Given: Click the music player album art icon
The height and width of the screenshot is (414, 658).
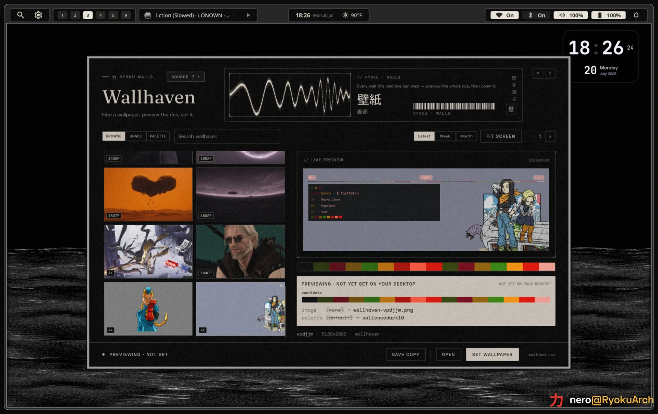Looking at the screenshot, I should tap(148, 15).
